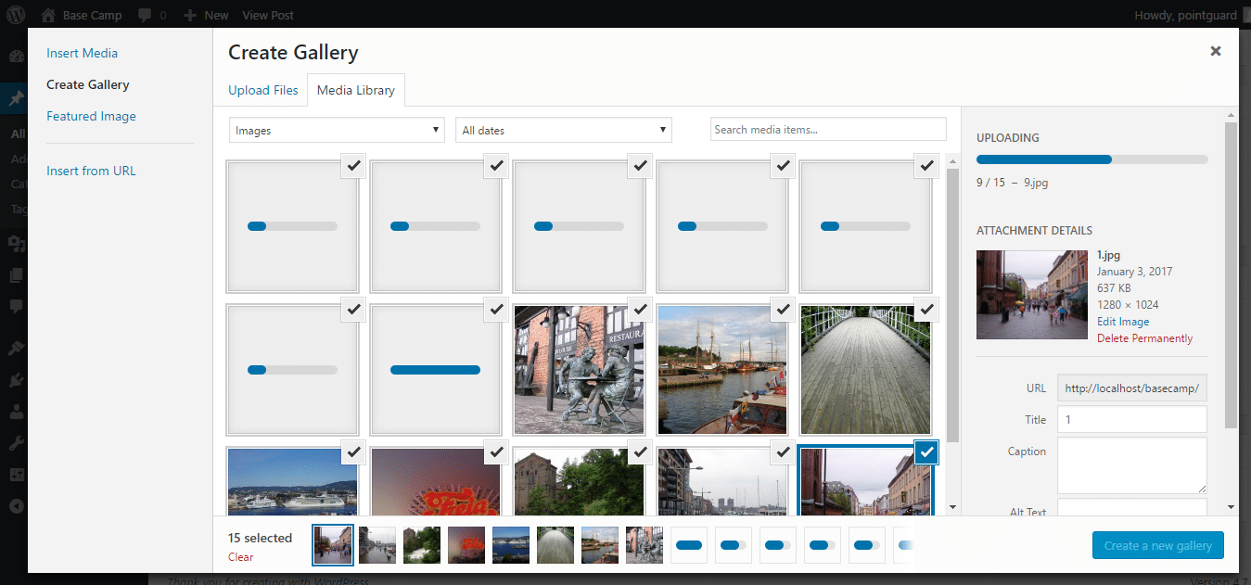
Task: Click the Clear selection link
Action: point(240,557)
